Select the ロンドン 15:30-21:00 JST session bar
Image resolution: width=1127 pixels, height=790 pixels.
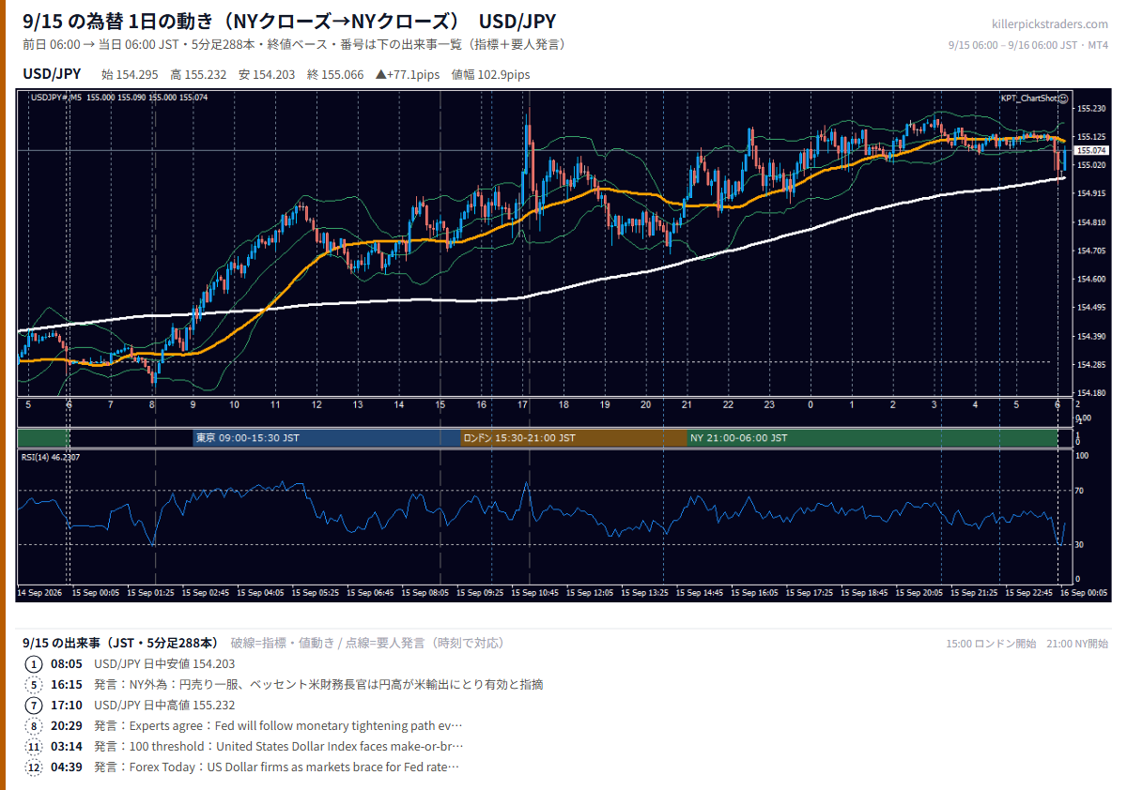574,437
